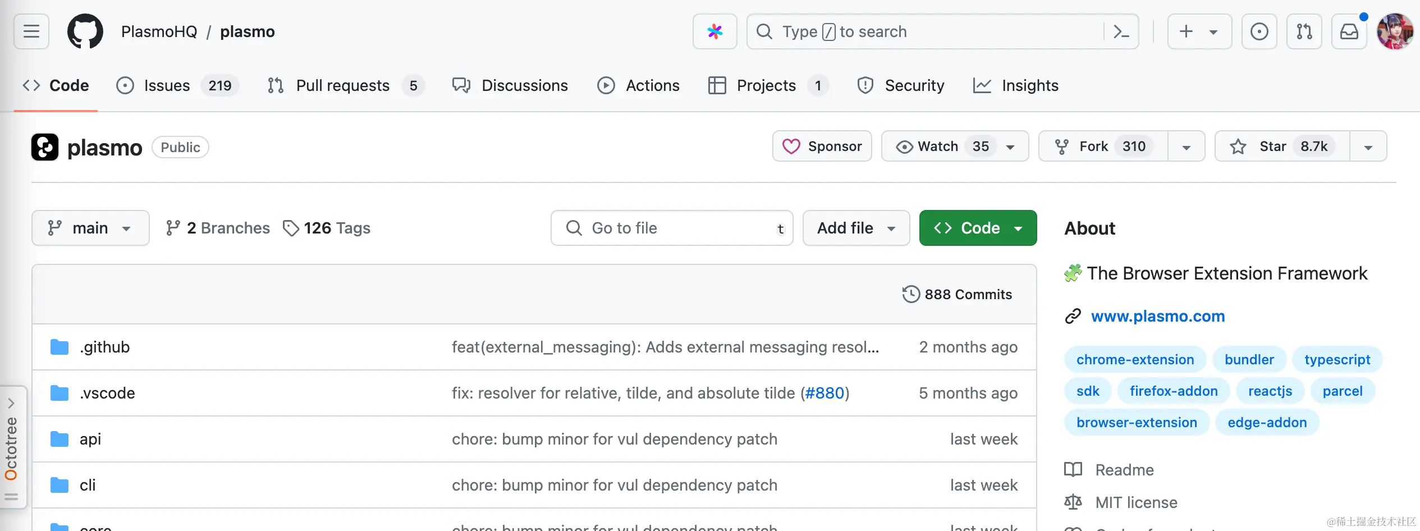Open the .vscode folder name
Image resolution: width=1420 pixels, height=531 pixels.
(107, 393)
